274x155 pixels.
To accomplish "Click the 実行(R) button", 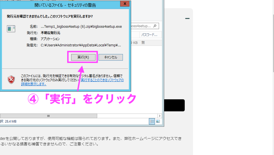I will [83, 57].
